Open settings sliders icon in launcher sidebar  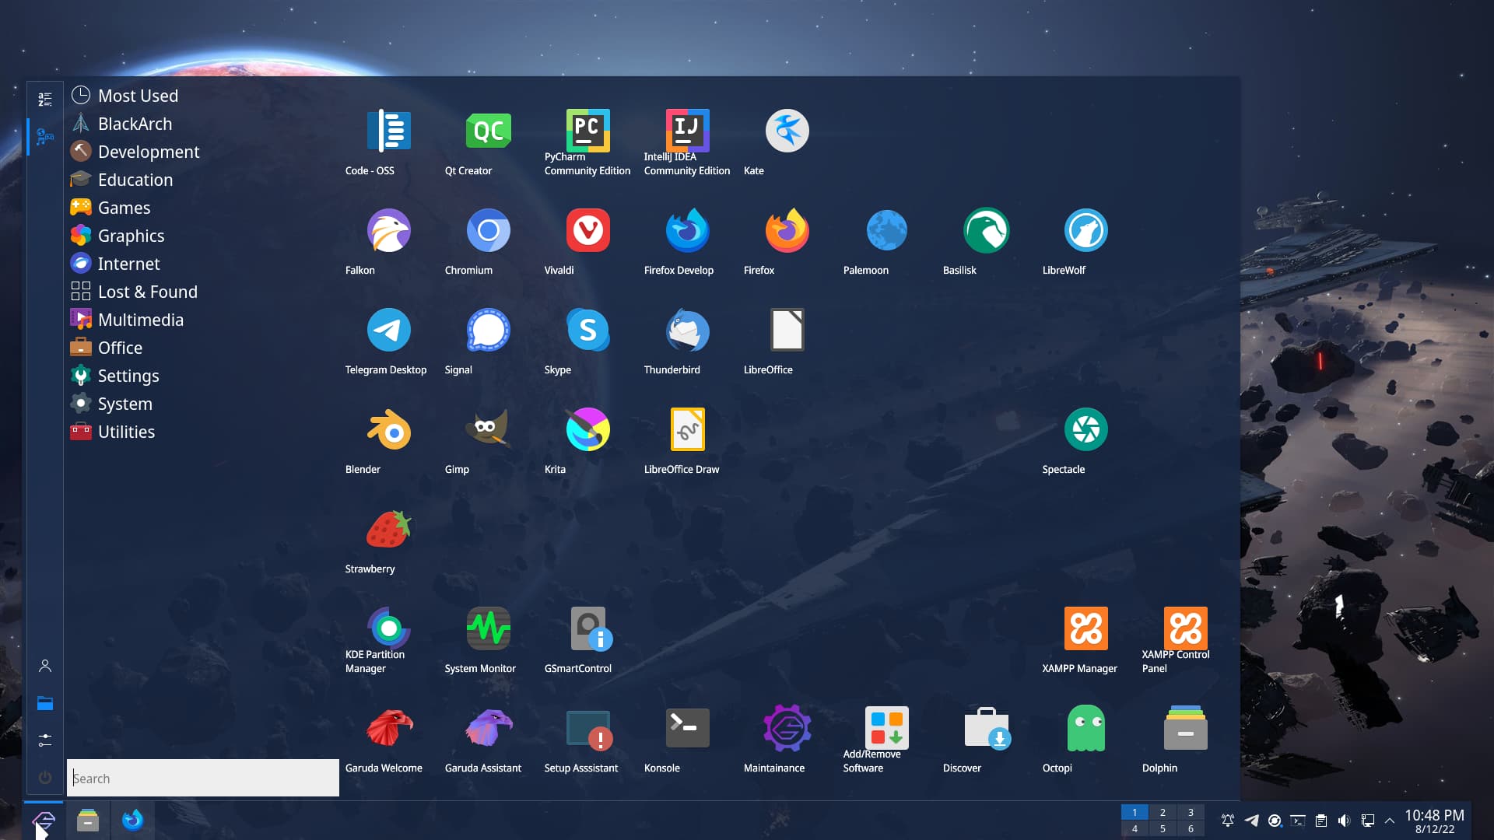[x=45, y=740]
